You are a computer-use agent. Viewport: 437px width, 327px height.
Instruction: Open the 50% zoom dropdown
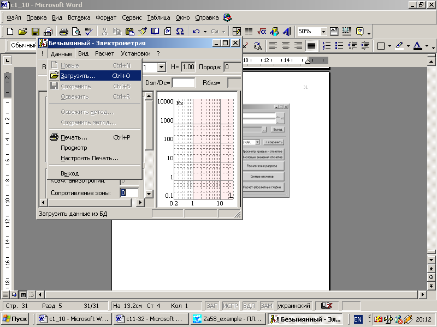[x=323, y=32]
